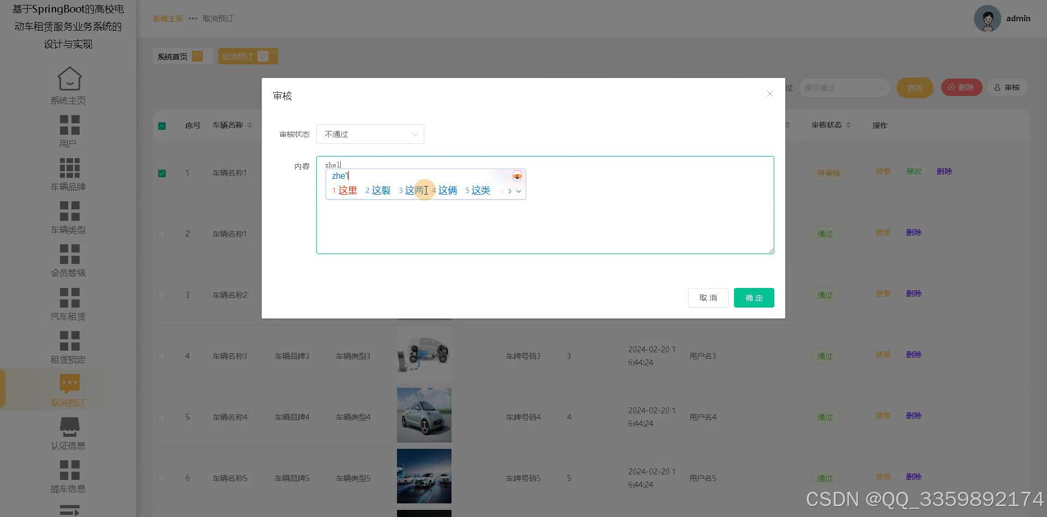Open 汽车租赁 icon in sidebar
1047x517 pixels.
click(69, 298)
